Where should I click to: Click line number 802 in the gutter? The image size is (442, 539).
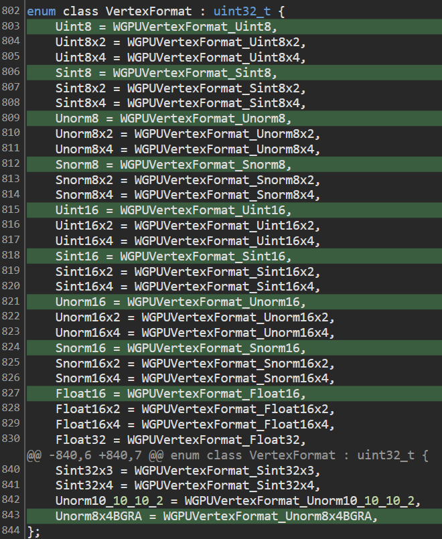(11, 11)
